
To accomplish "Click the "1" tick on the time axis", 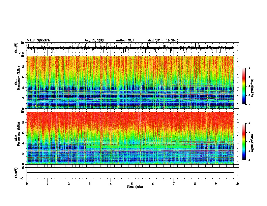I will click(x=48, y=184).
